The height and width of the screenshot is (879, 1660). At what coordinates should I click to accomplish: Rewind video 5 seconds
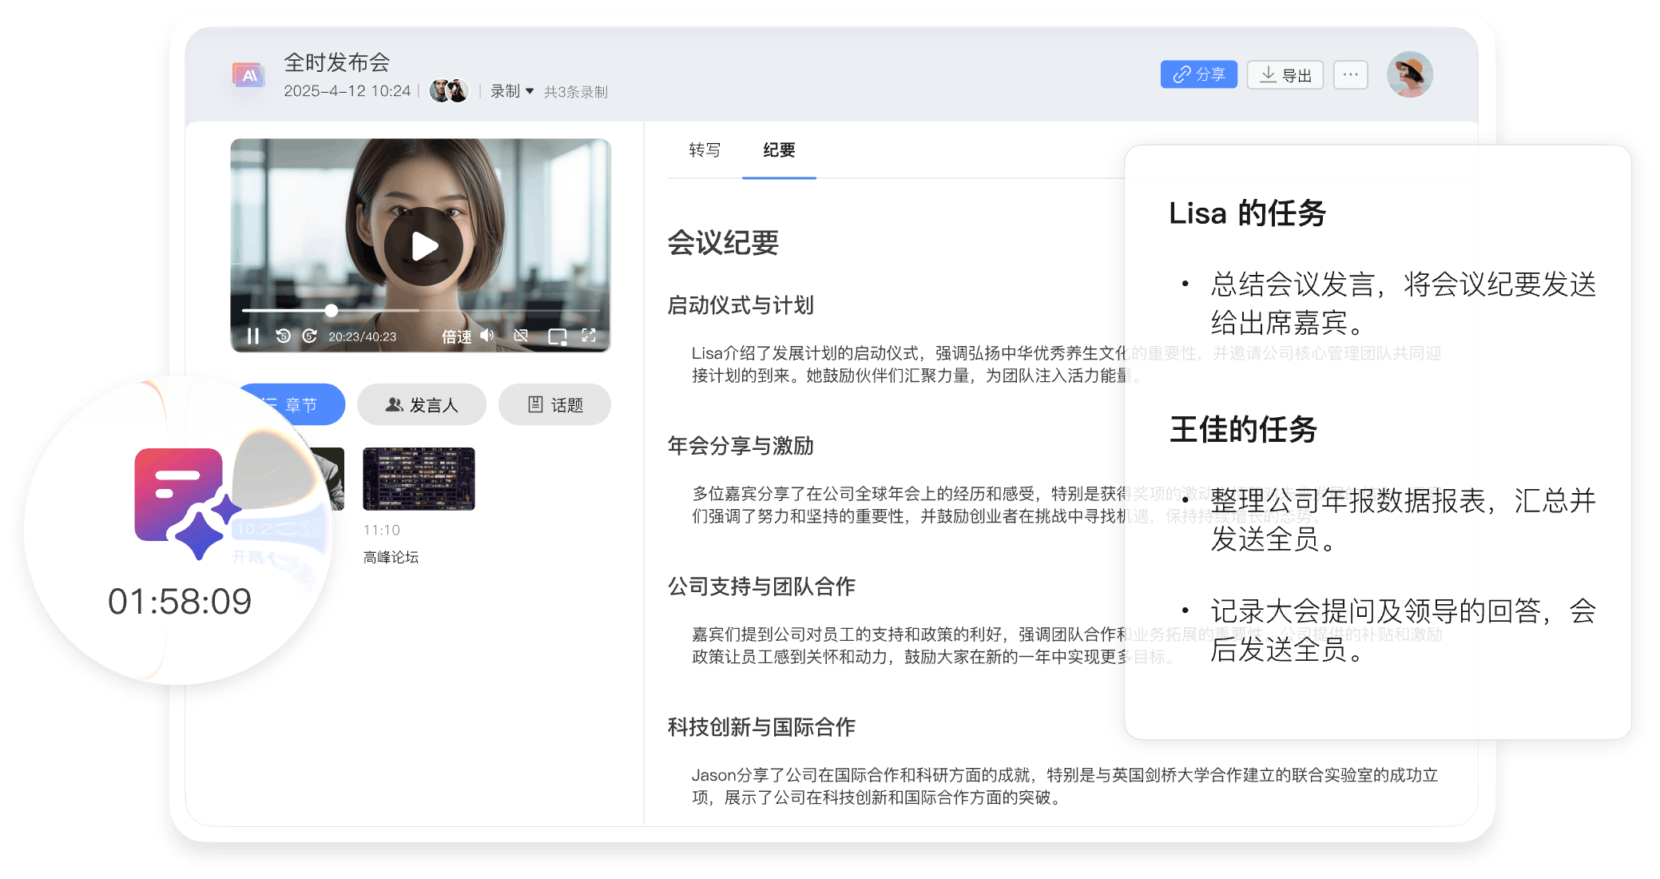tap(283, 336)
